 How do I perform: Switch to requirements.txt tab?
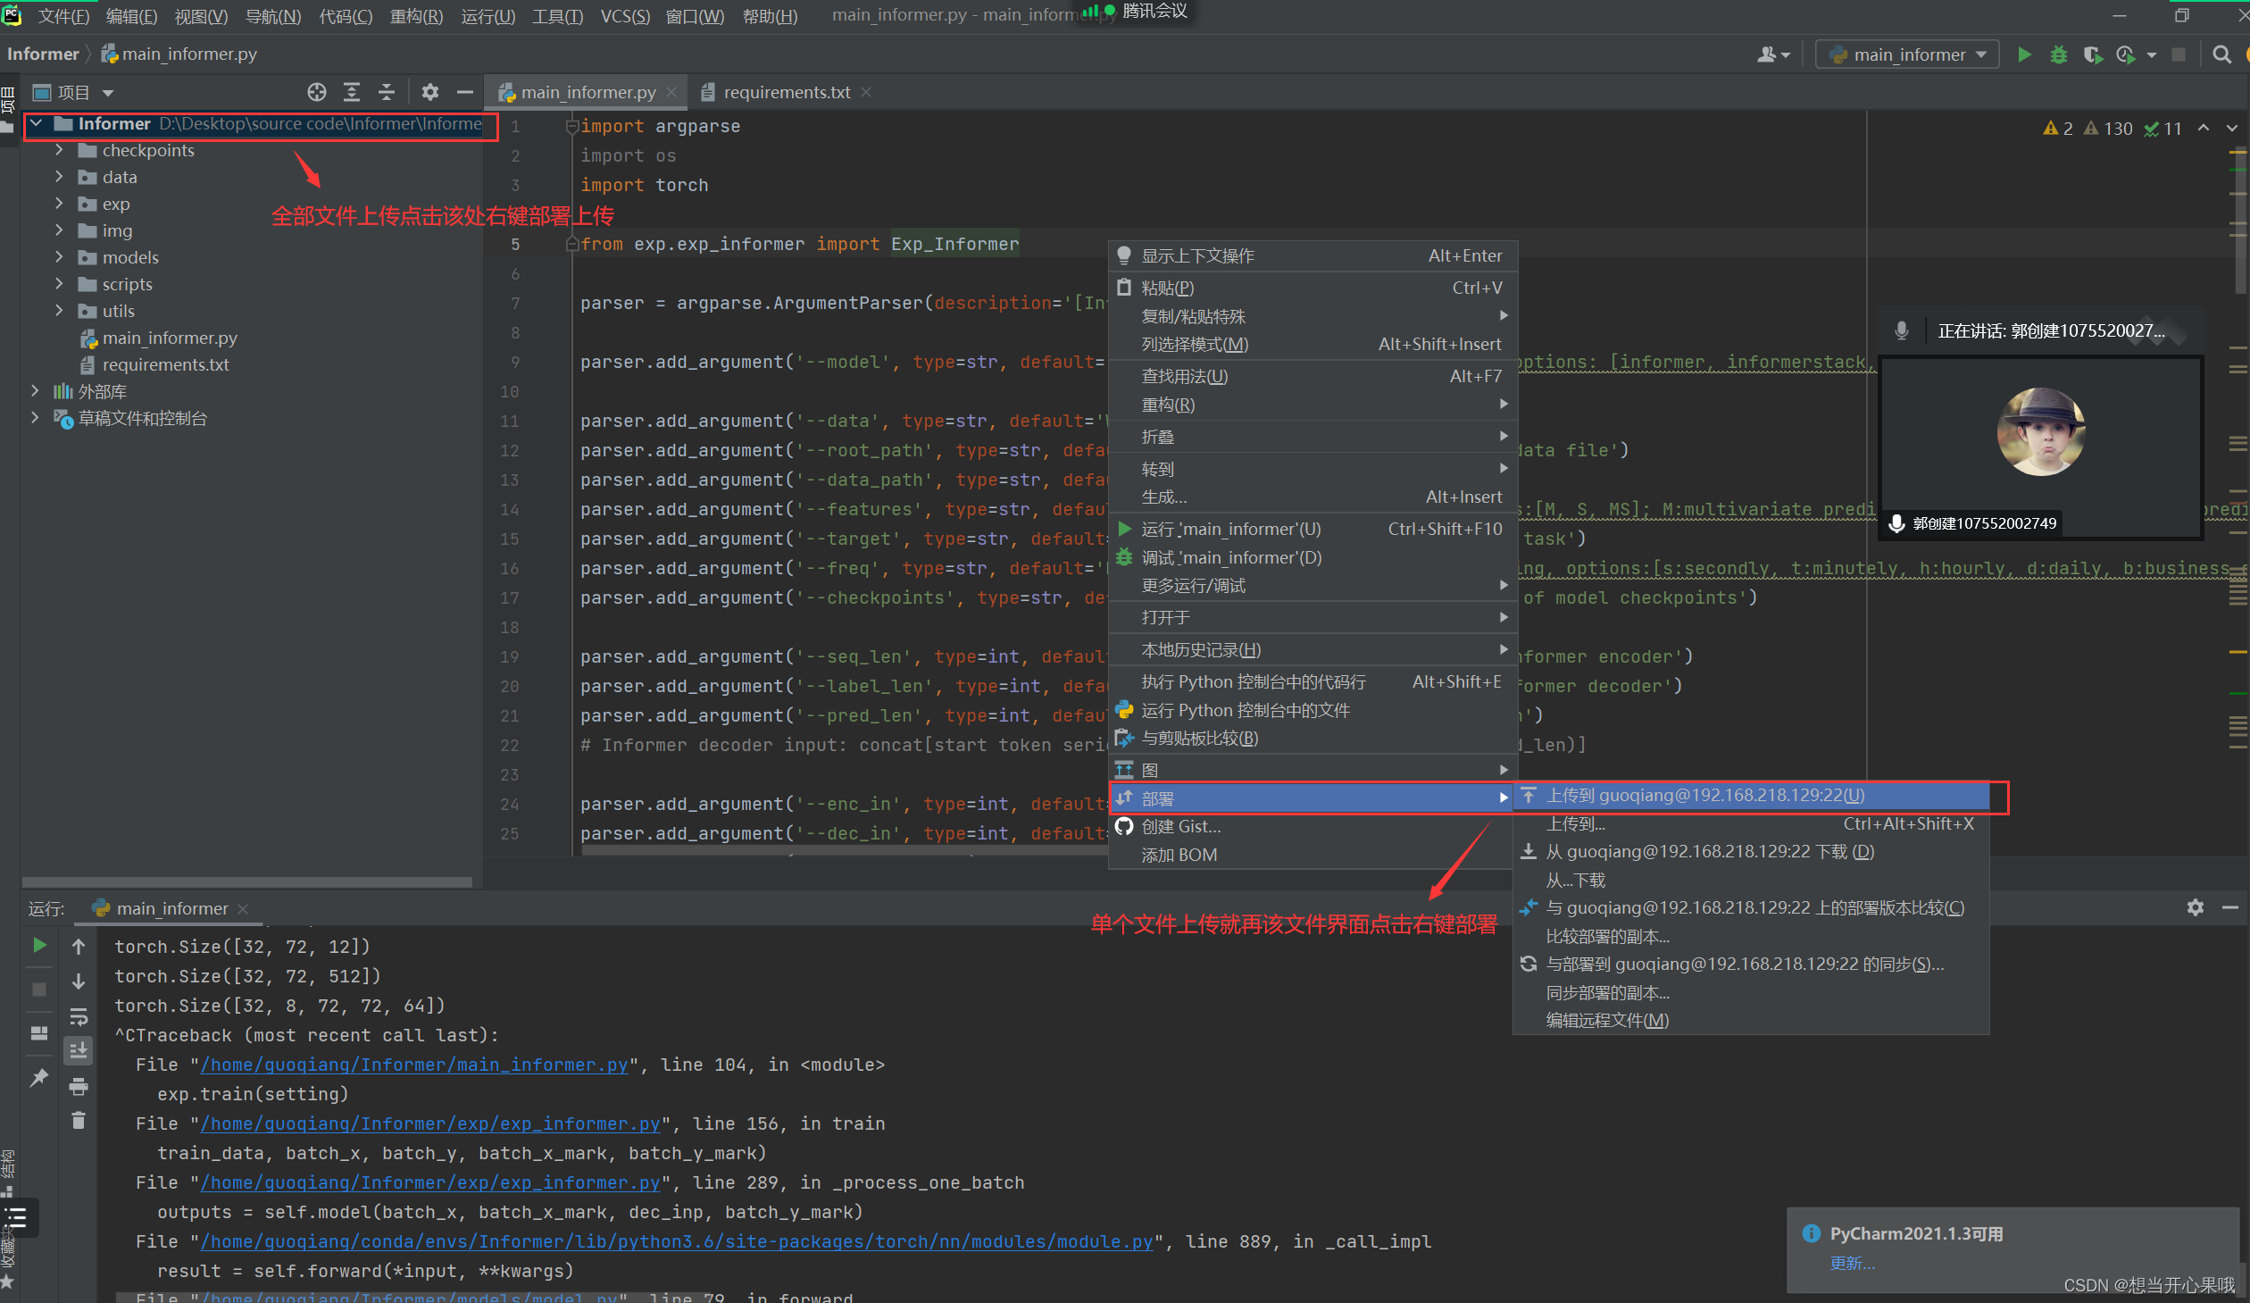click(x=785, y=92)
